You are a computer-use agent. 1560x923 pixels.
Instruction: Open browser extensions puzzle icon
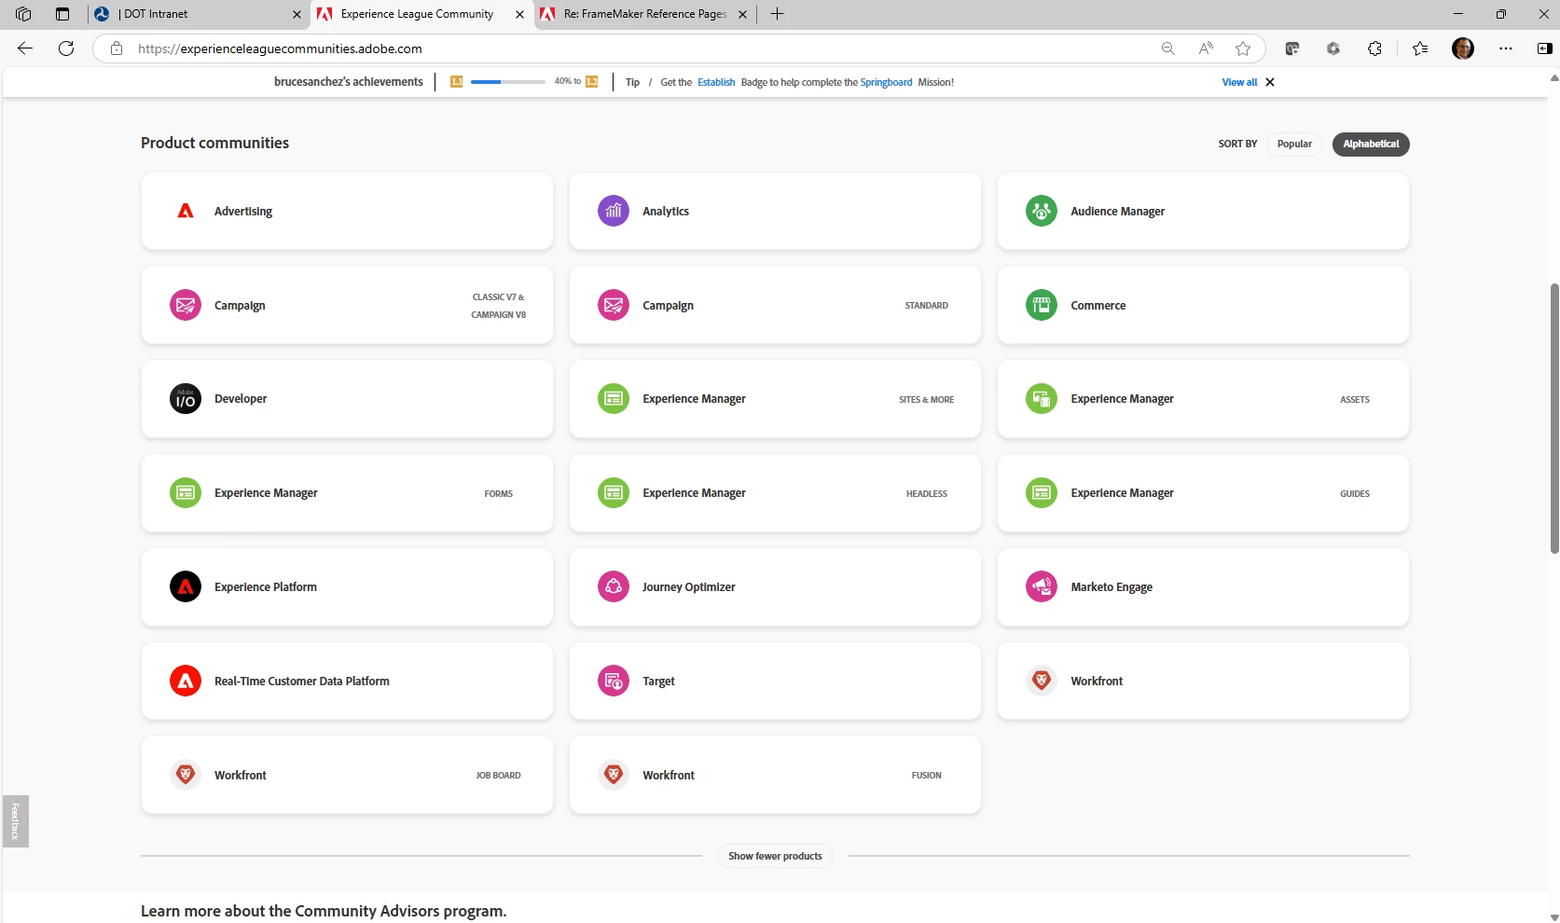1374,48
